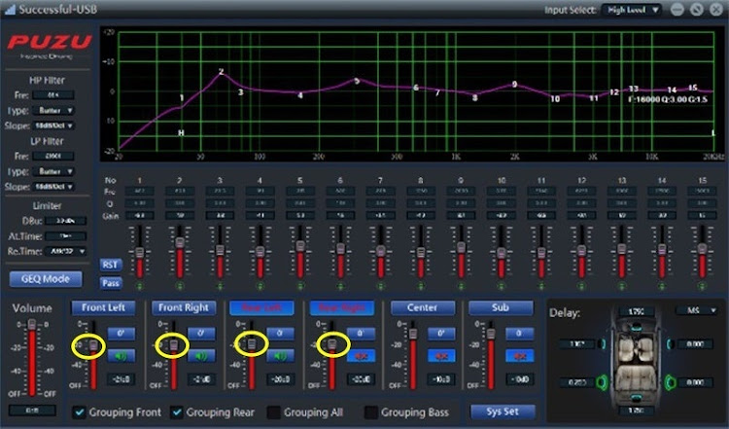This screenshot has width=729, height=429.
Task: Toggle the enable icon under EQ band 8
Action: click(x=420, y=286)
